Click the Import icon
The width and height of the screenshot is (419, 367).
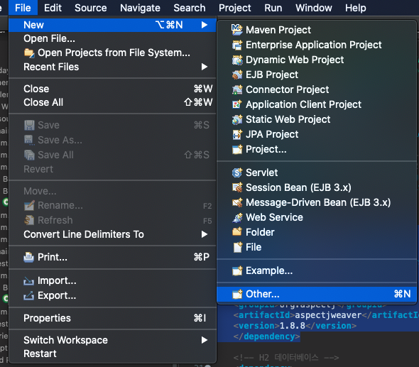pyautogui.click(x=29, y=280)
